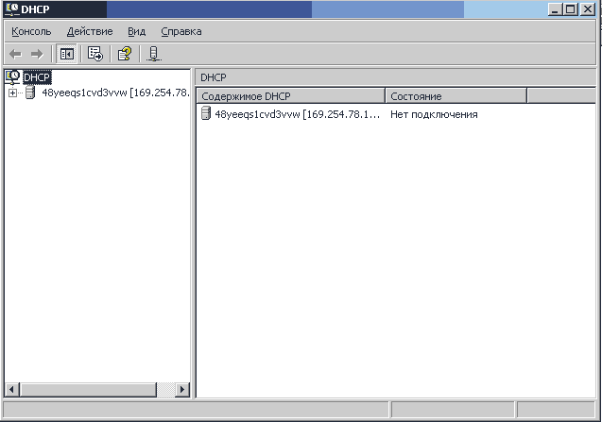Viewport: 602px width, 422px height.
Task: Select 48yeeqs1cvd3vvw server label in tree pane
Action: (x=115, y=93)
